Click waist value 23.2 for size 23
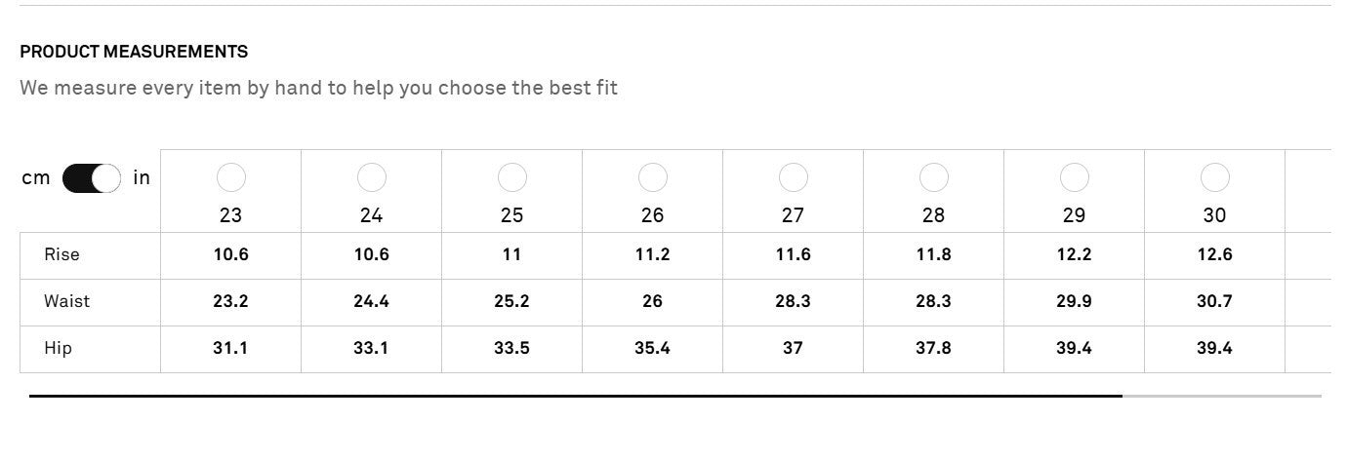 (231, 301)
